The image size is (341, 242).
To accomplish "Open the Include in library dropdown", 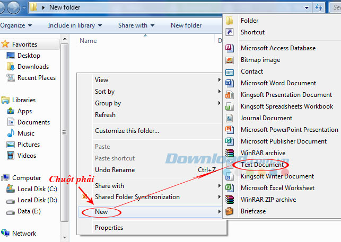I will [x=75, y=25].
